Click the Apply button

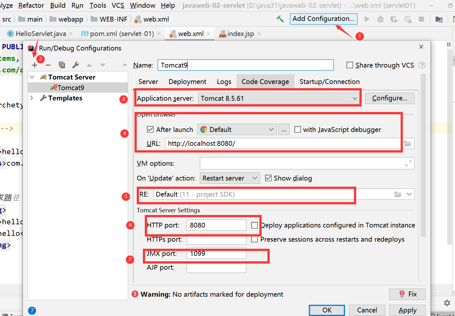click(x=407, y=310)
